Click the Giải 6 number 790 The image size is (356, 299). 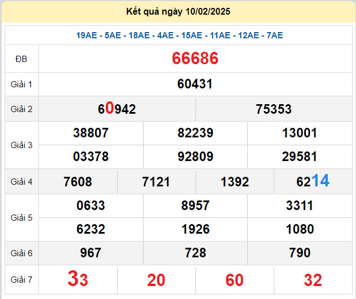pos(300,253)
